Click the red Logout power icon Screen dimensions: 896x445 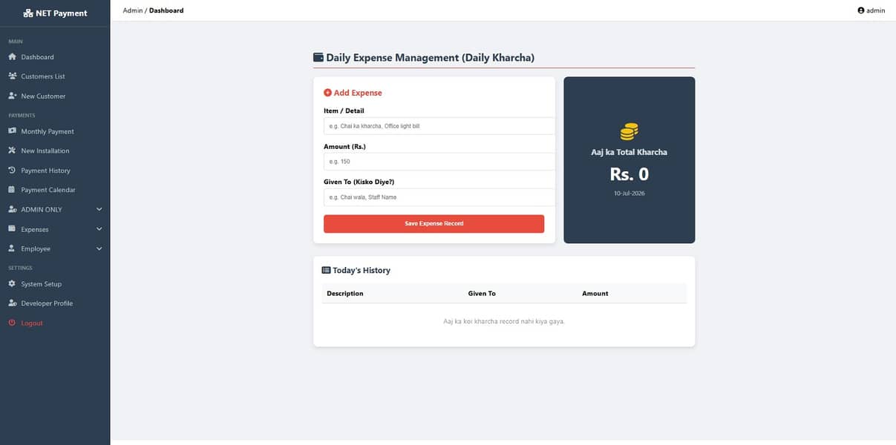(12, 323)
